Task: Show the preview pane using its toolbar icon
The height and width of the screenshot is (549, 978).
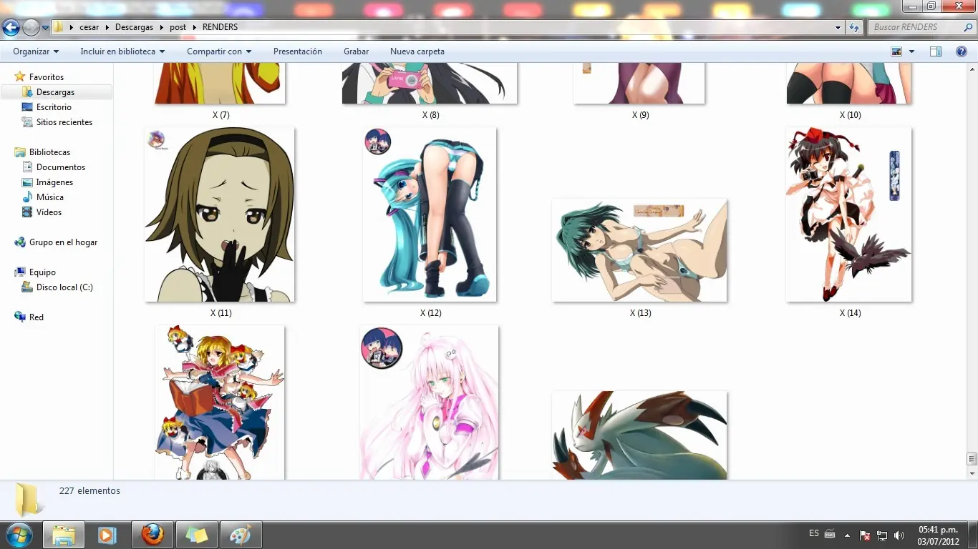Action: [x=936, y=51]
